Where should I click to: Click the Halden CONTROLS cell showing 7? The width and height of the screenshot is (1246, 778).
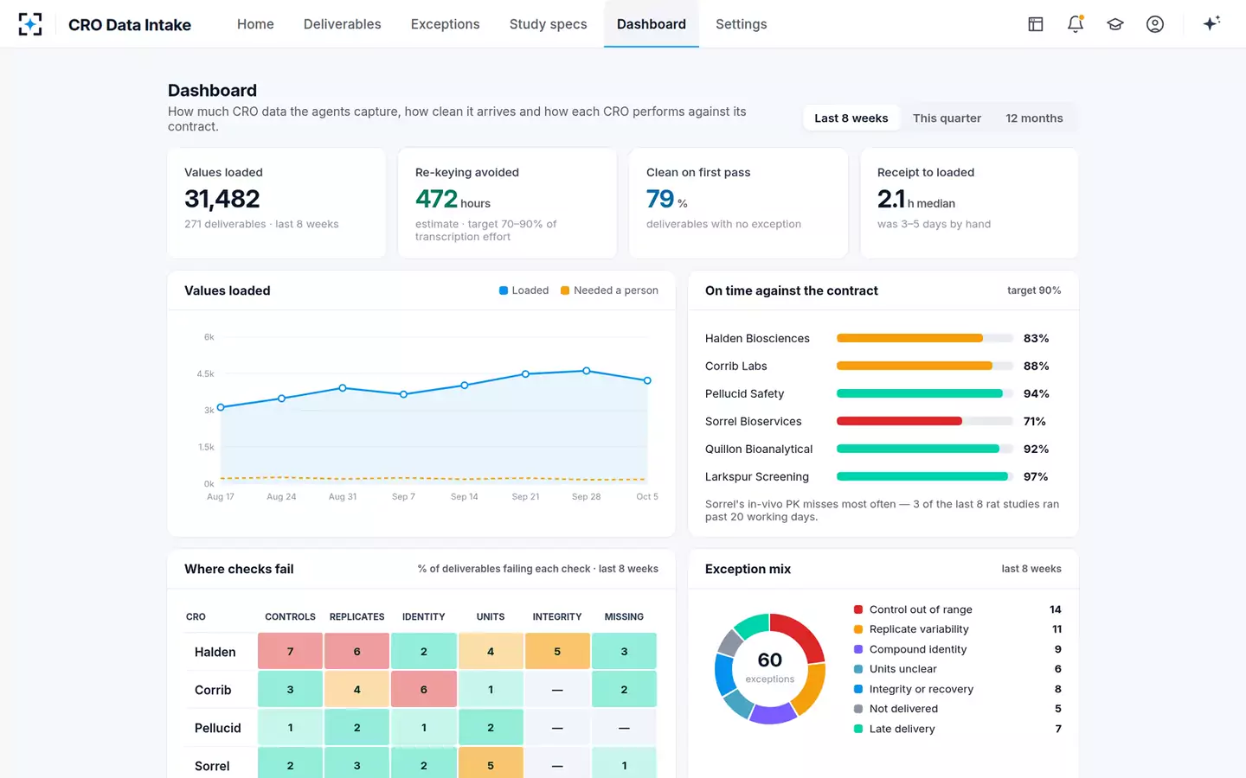(290, 652)
